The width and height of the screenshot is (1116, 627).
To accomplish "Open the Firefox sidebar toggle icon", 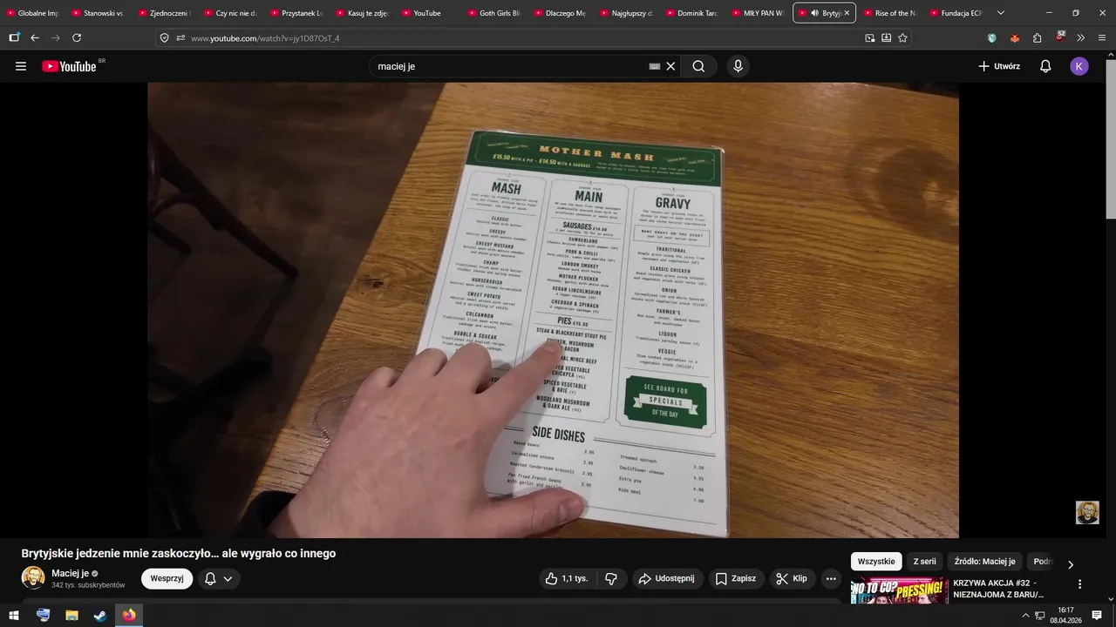I will pyautogui.click(x=14, y=37).
